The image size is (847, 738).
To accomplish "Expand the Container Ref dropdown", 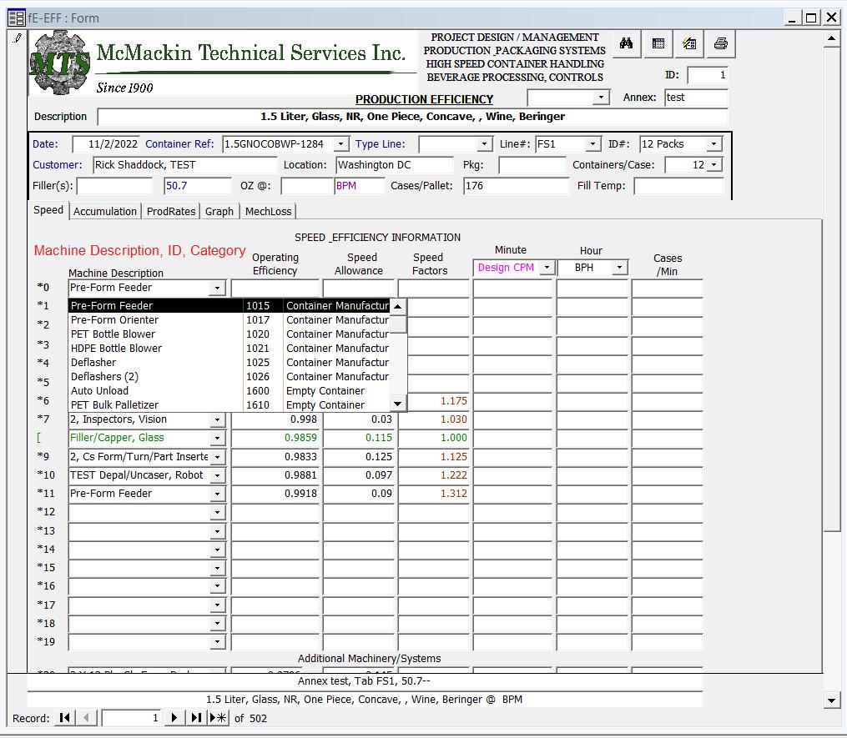I will [340, 144].
